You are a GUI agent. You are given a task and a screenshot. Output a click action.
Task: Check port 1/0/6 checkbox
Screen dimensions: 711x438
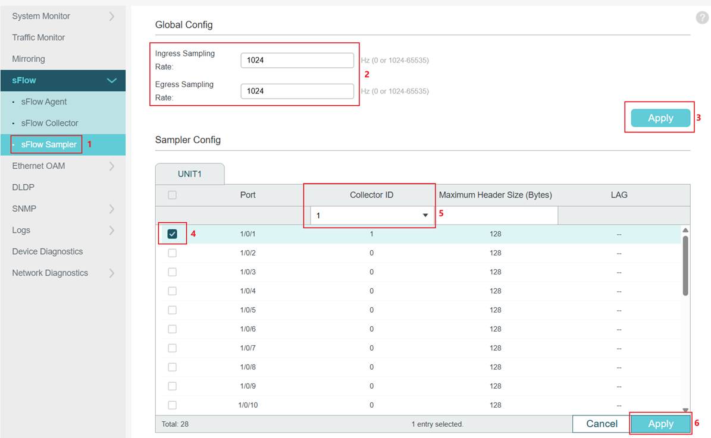pos(173,329)
